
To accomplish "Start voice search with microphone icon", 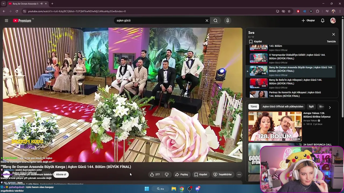I will (x=228, y=20).
